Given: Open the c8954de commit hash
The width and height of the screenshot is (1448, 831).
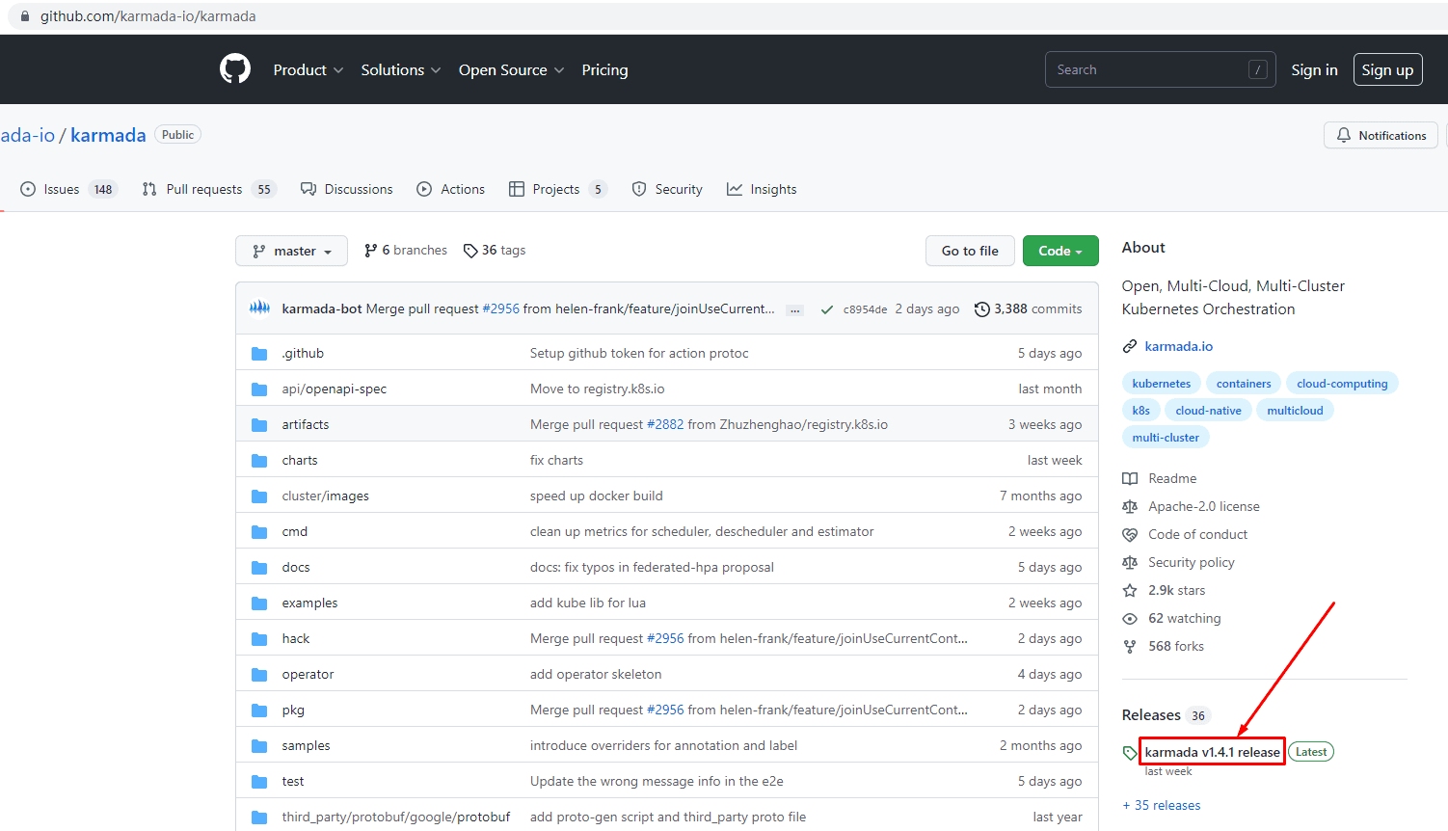Looking at the screenshot, I should 865,310.
